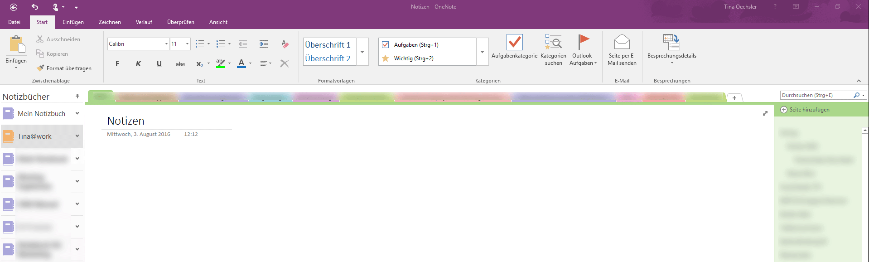The height and width of the screenshot is (262, 869).
Task: Collapse the ribbon with arrow
Action: (859, 81)
